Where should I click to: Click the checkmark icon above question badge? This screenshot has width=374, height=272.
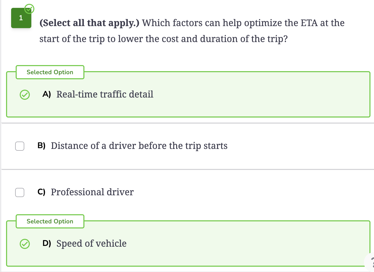pos(29,9)
